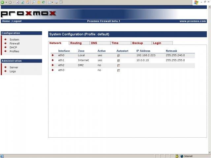Click the Mail toolbar icon

[x=50, y=2]
